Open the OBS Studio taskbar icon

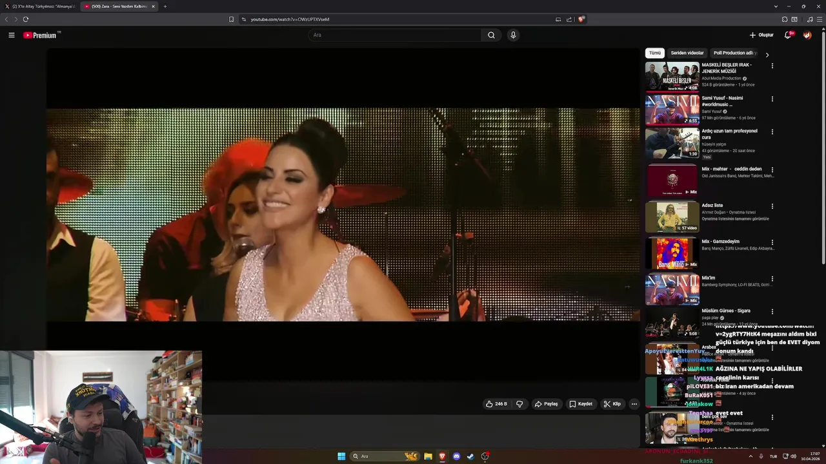[485, 456]
